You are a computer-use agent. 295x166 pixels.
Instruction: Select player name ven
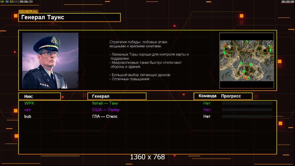pos(27,110)
